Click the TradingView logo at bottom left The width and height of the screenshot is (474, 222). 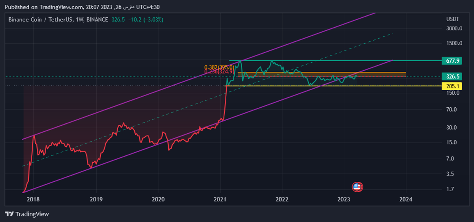27,214
